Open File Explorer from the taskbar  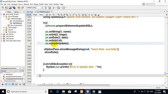point(64,92)
